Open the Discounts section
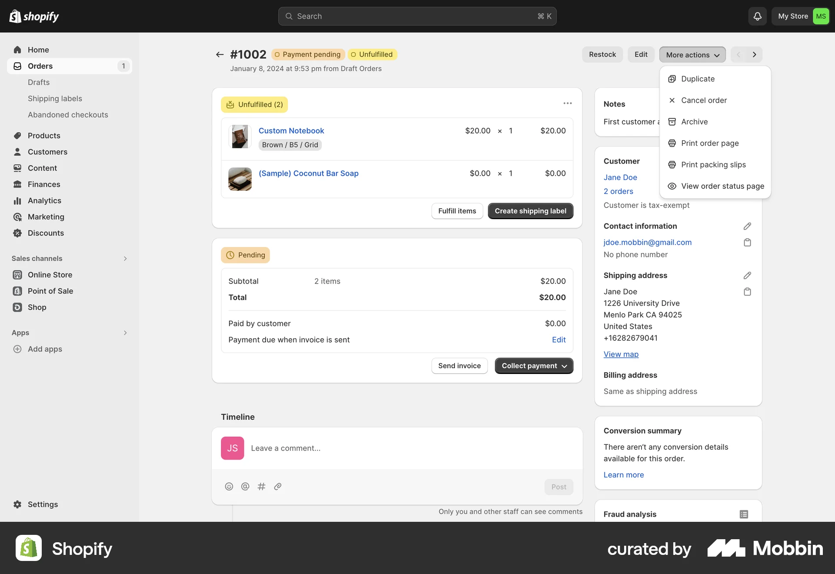This screenshot has height=574, width=835. click(x=45, y=233)
